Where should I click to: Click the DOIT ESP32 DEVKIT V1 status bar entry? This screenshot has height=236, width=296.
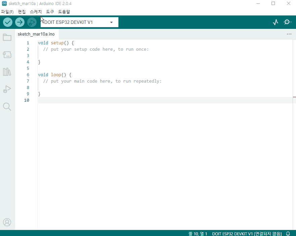247,234
